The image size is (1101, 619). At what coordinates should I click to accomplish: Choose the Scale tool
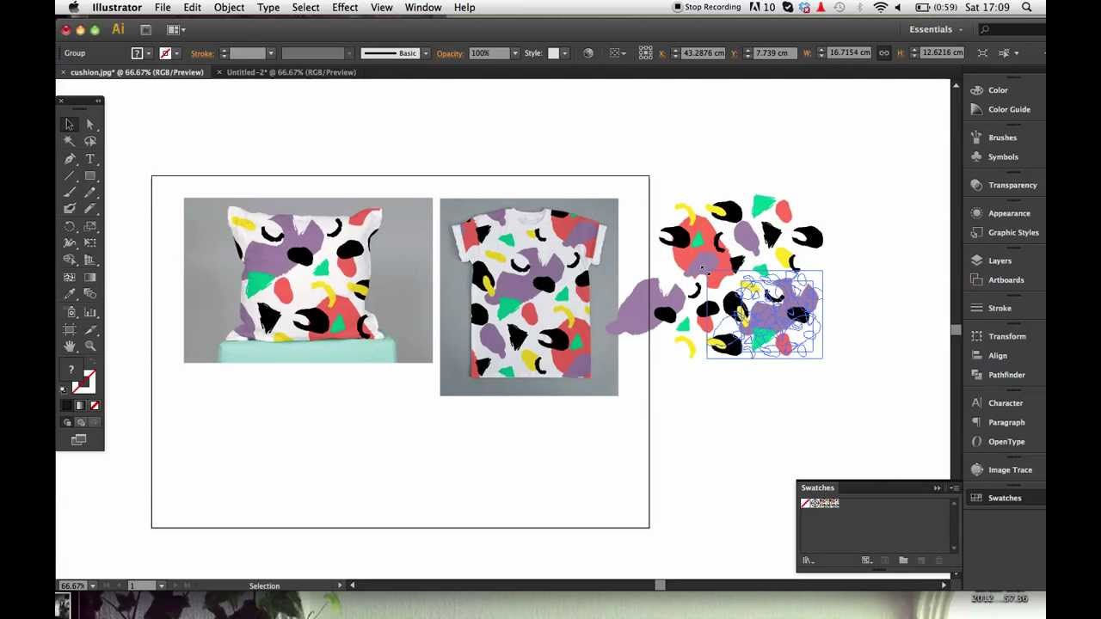90,227
